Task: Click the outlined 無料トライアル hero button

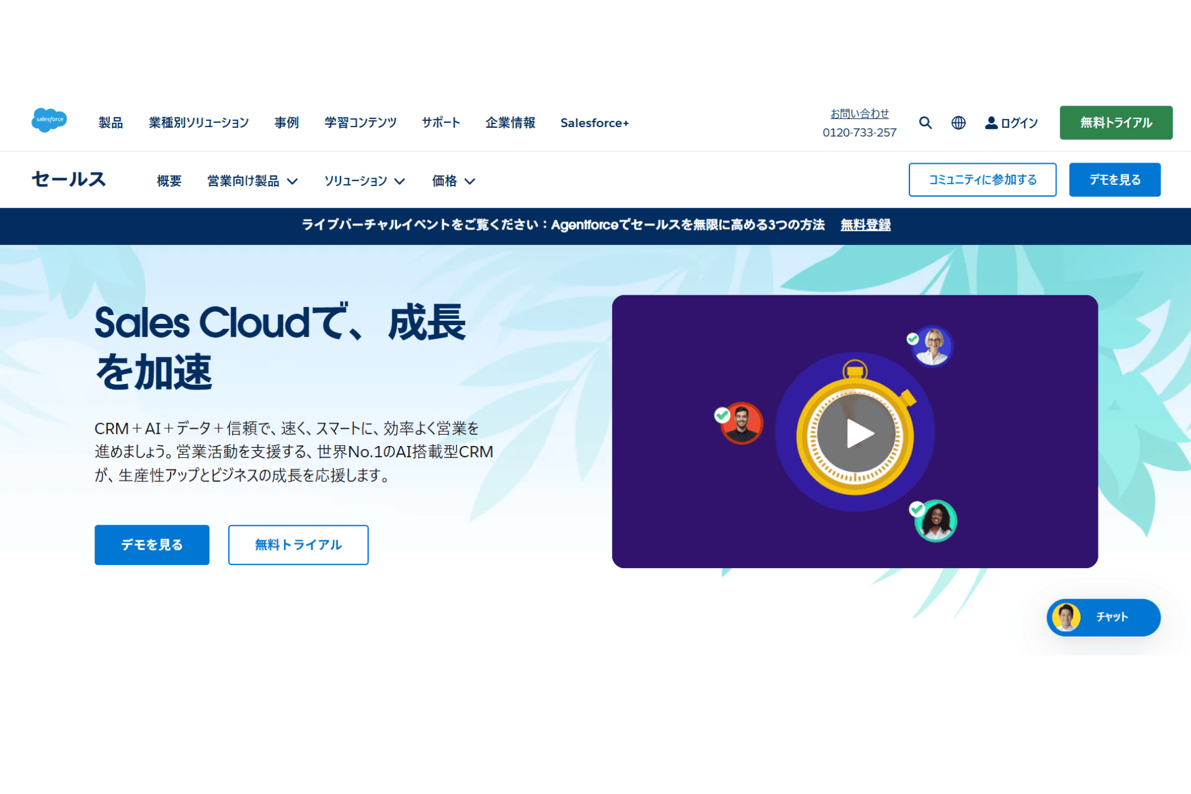Action: click(298, 545)
